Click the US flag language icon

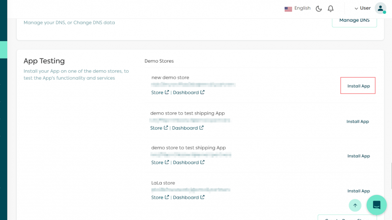coord(288,9)
